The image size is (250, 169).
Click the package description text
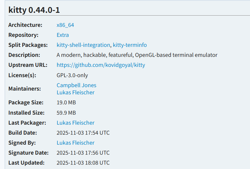137,55
